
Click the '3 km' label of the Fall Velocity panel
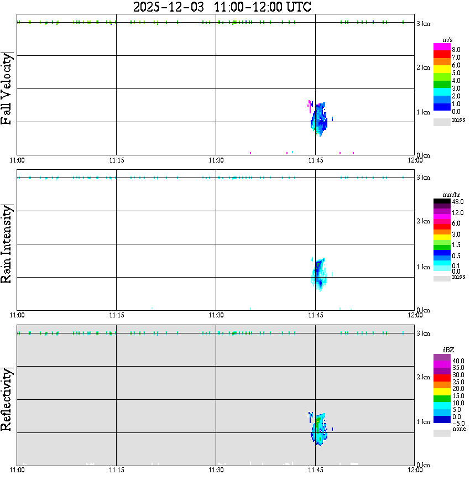pyautogui.click(x=424, y=24)
